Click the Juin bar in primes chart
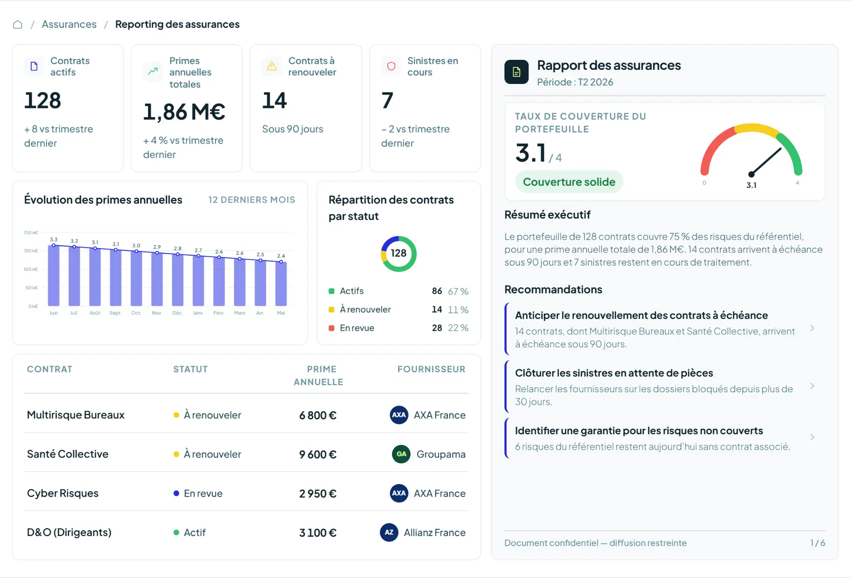 (54, 276)
